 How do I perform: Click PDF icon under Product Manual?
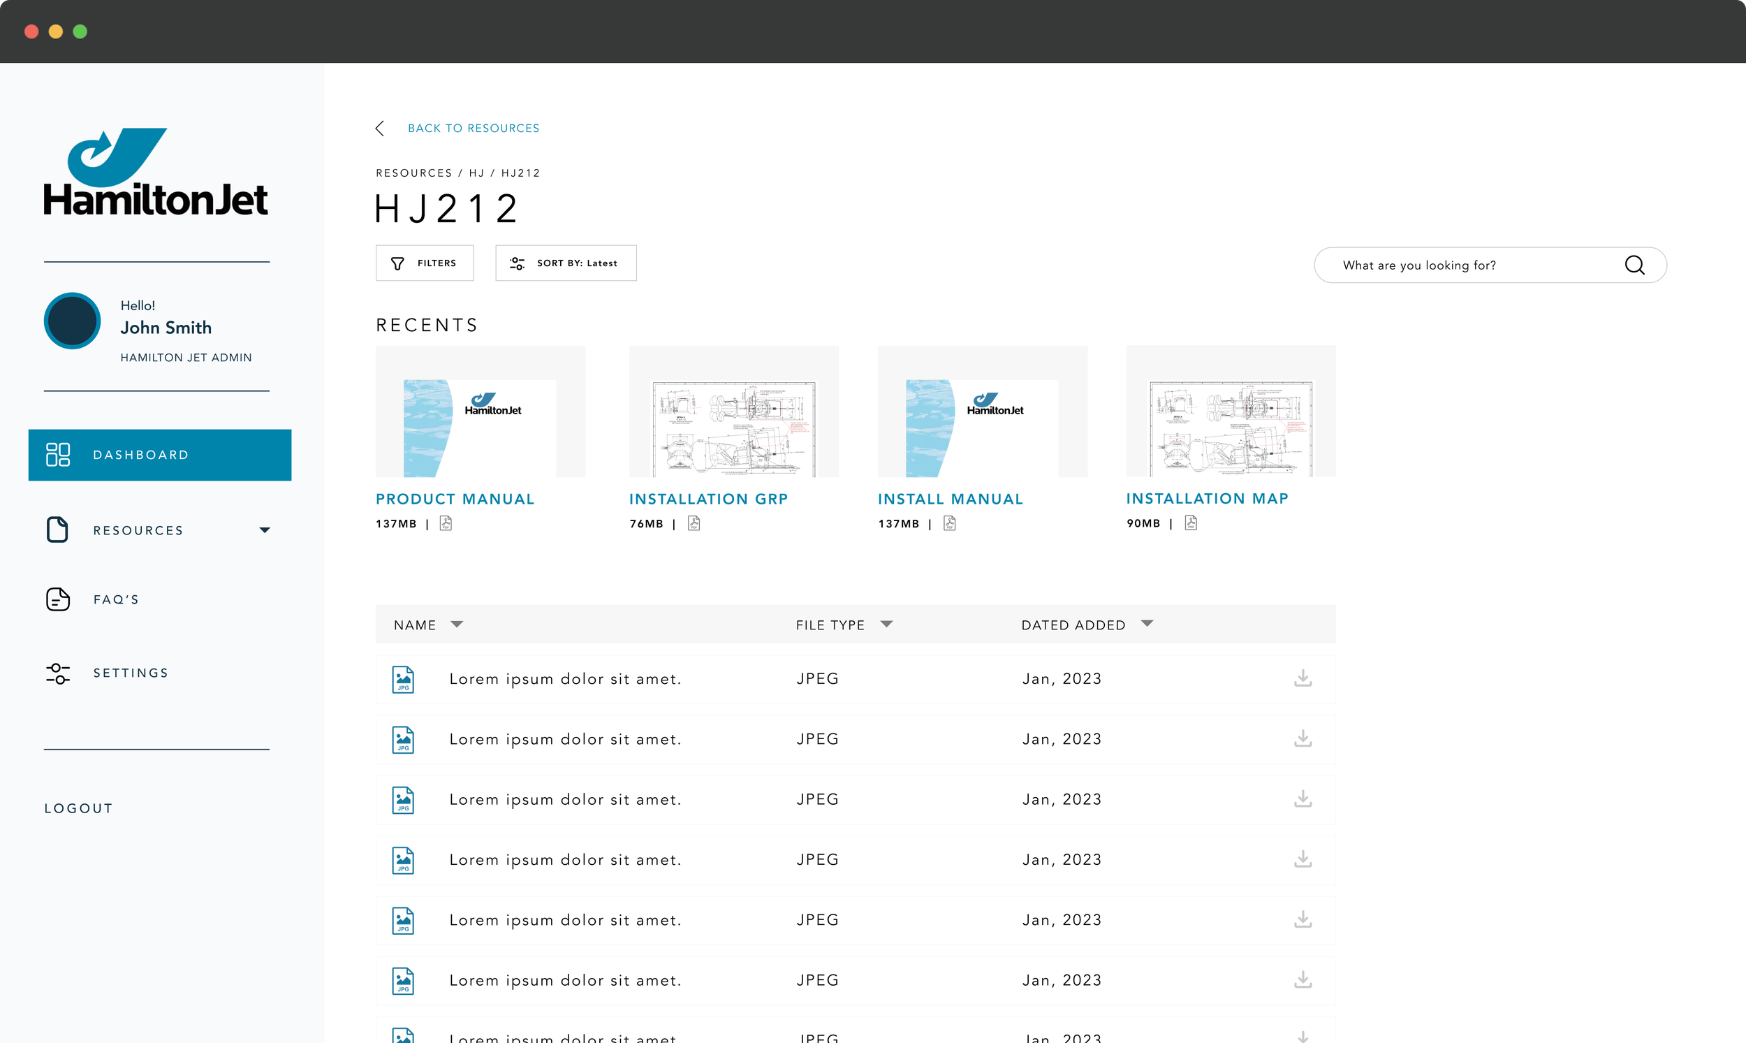(x=446, y=524)
